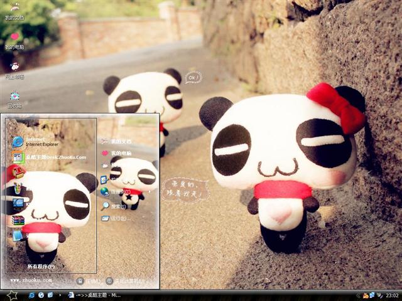Open the 网上邻居 desktop icon
402x301 pixels.
14,70
